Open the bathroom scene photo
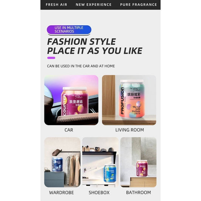The image size is (201, 201). click(x=138, y=162)
